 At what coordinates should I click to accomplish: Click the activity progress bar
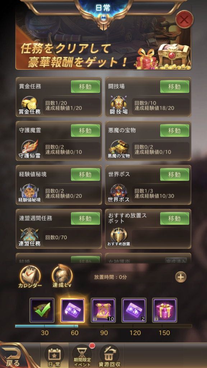tap(103, 326)
